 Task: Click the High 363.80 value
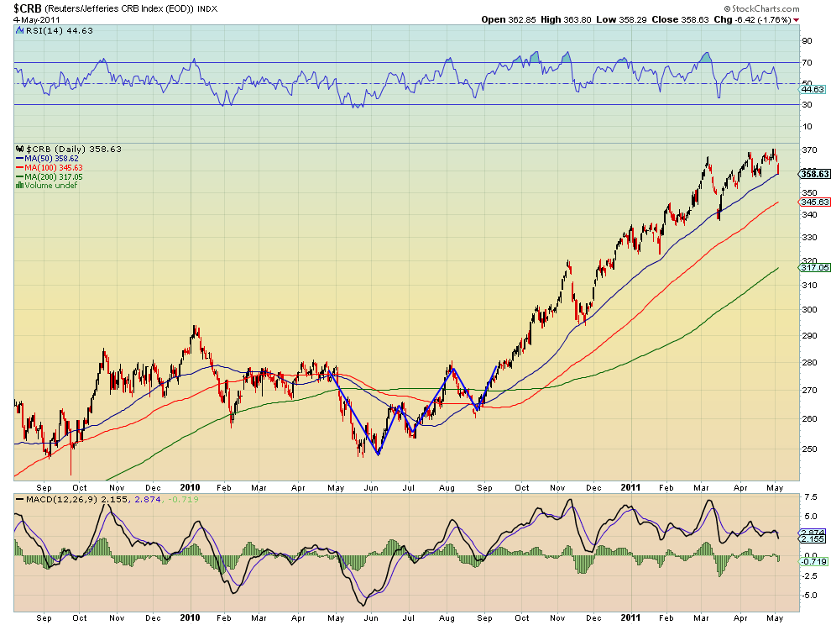[x=566, y=19]
